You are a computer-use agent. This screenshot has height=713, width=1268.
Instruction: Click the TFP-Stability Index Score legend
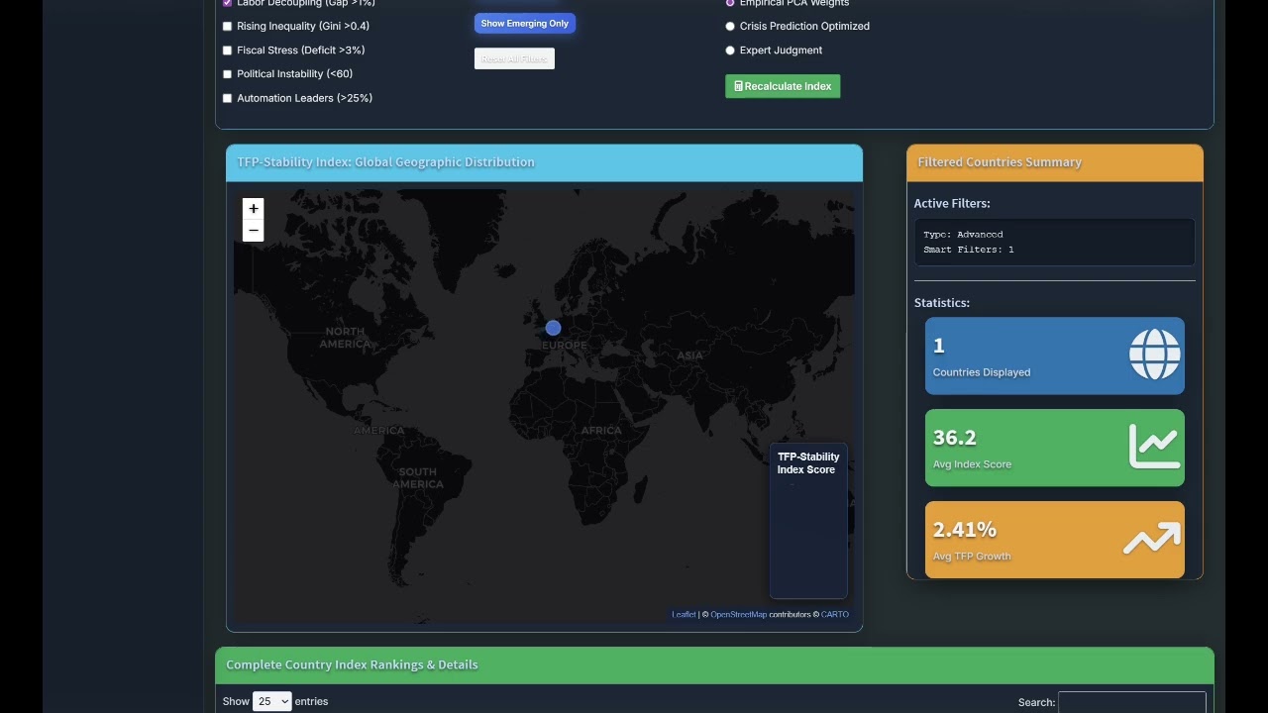pos(808,521)
